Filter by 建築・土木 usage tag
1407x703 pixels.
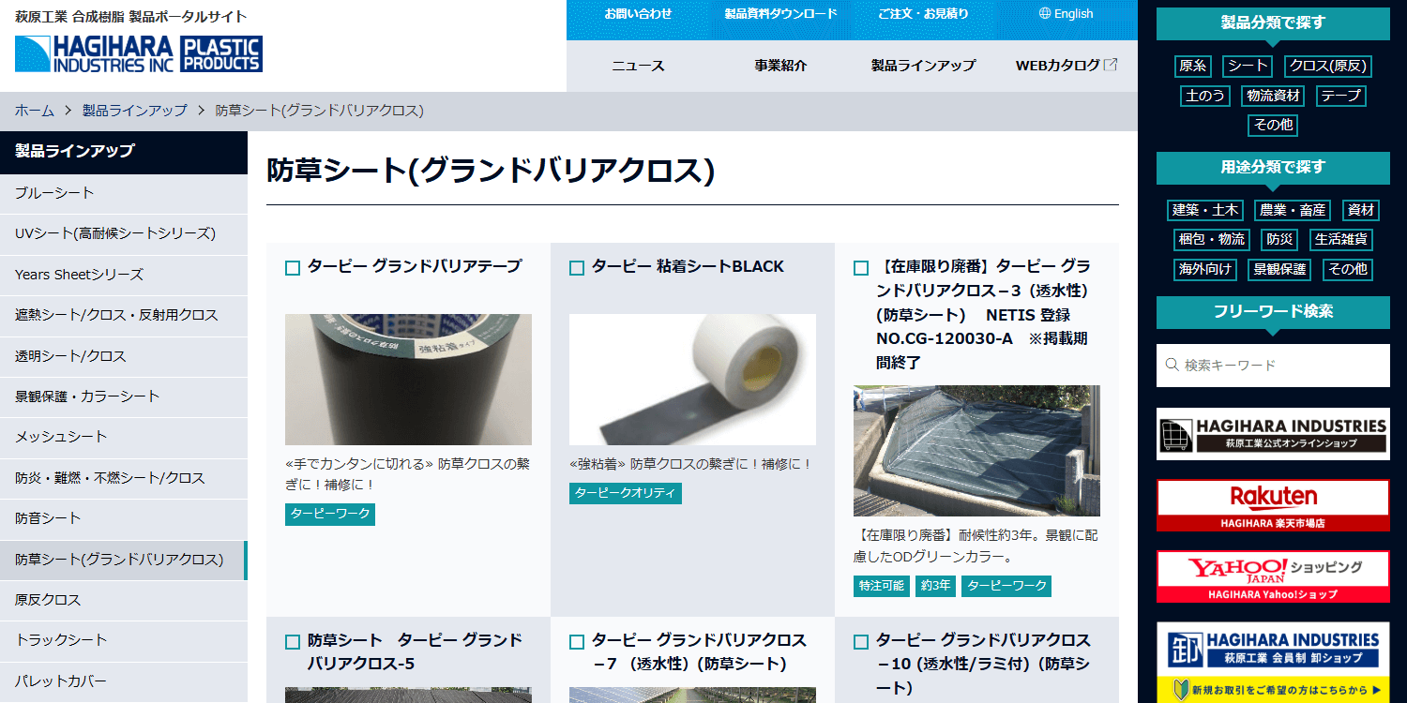pyautogui.click(x=1205, y=211)
